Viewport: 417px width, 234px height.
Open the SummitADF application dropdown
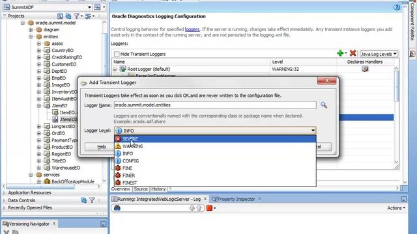(89, 7)
